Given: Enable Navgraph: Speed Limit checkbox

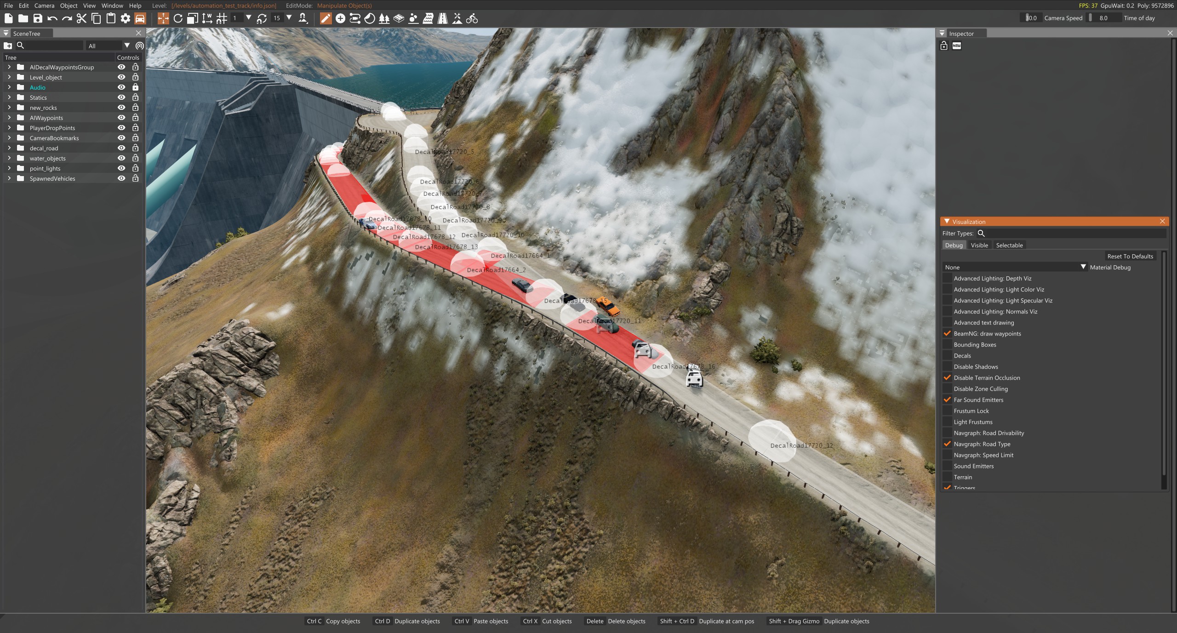Looking at the screenshot, I should [947, 455].
